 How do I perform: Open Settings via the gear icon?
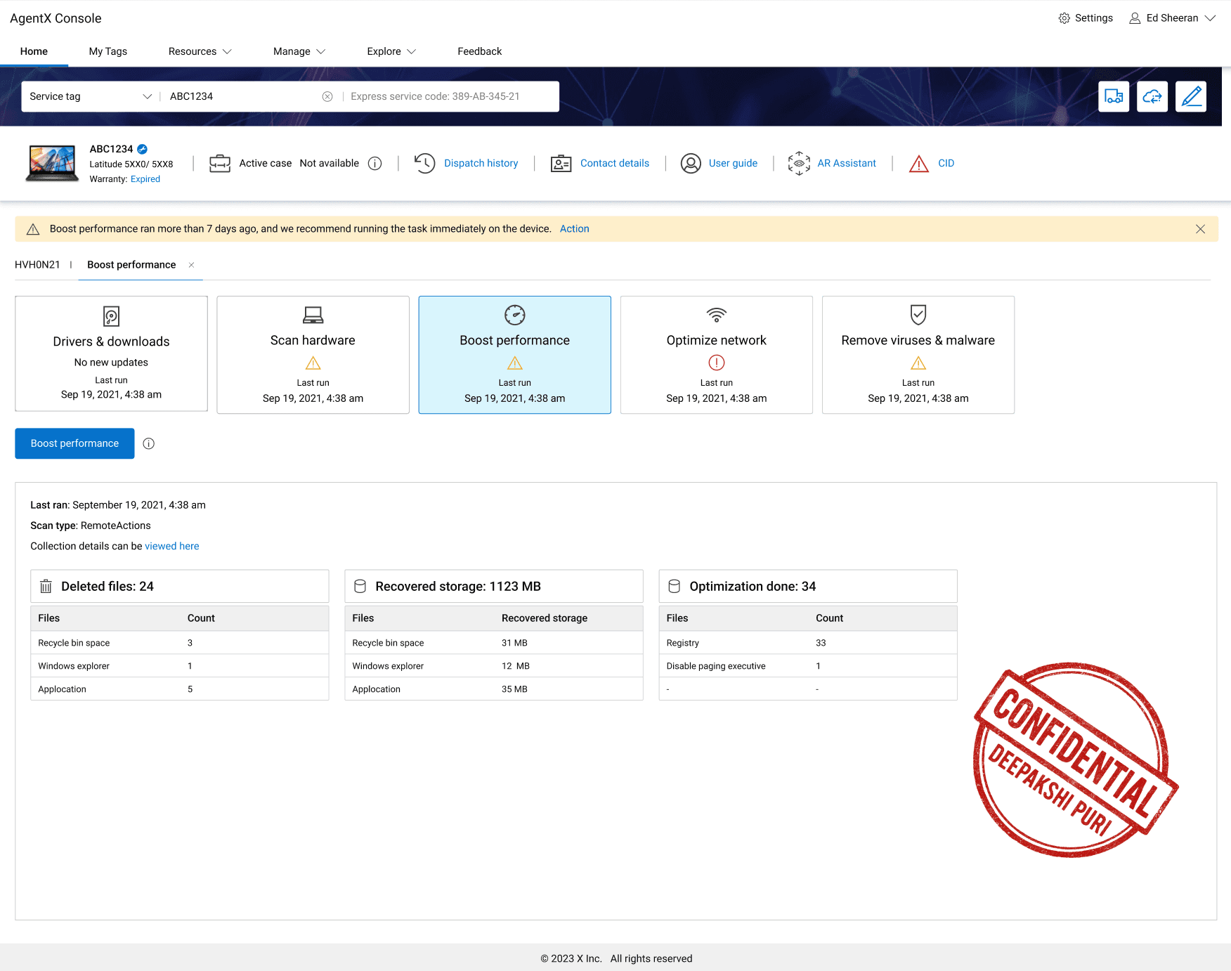(1064, 18)
